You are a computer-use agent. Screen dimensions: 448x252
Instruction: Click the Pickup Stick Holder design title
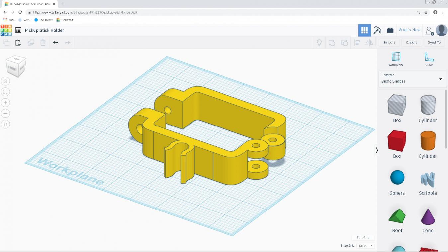click(x=45, y=30)
